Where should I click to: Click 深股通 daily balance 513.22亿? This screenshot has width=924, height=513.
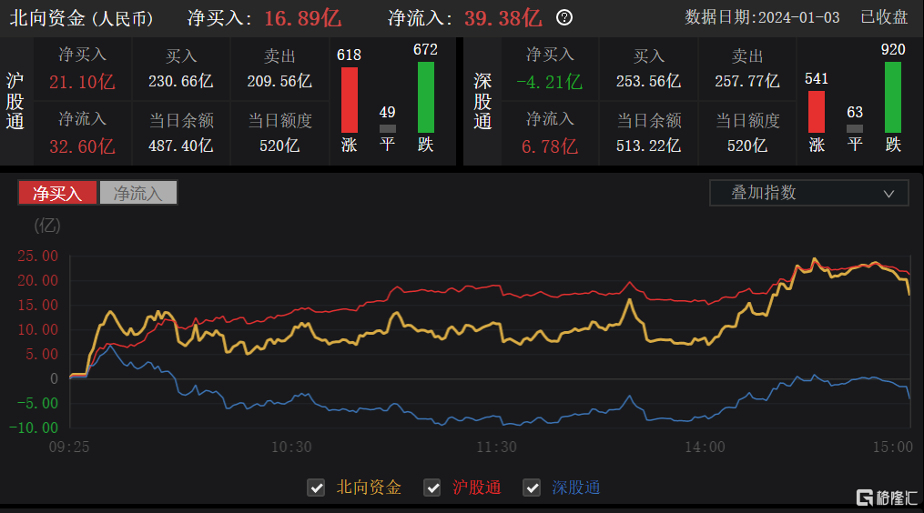(x=648, y=146)
